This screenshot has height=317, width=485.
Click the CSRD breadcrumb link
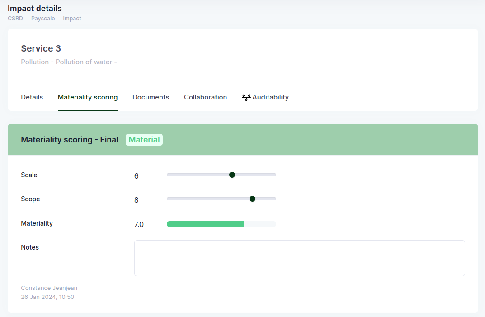(15, 19)
